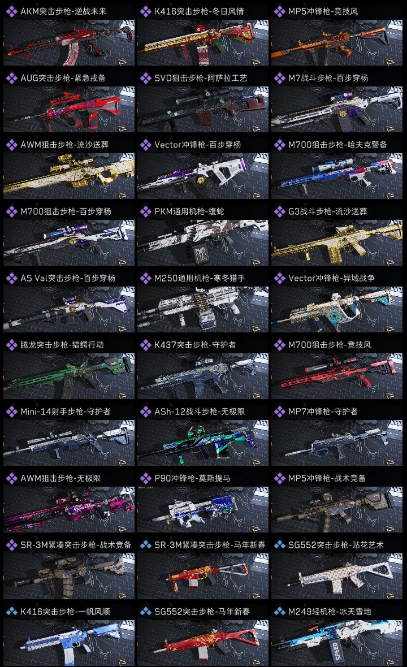Open the P90冲锋枪-莫斯提马 weapon image

(x=203, y=509)
